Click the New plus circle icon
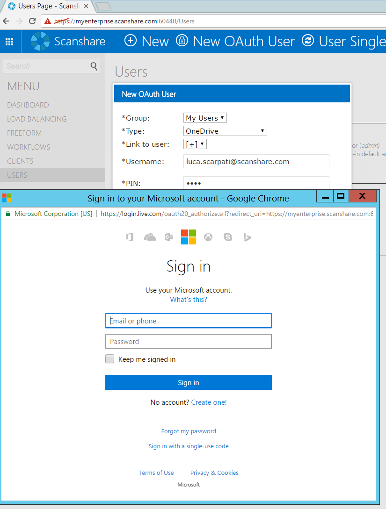386x509 pixels. [131, 41]
